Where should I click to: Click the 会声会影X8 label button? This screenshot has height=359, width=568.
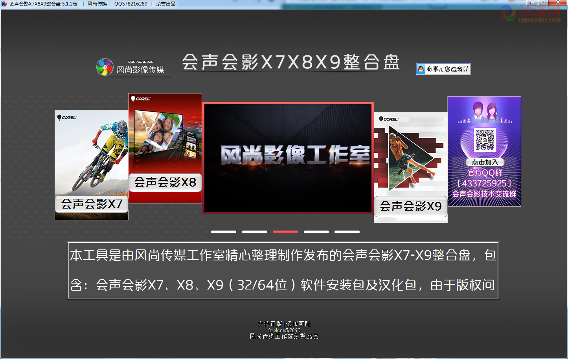click(165, 182)
